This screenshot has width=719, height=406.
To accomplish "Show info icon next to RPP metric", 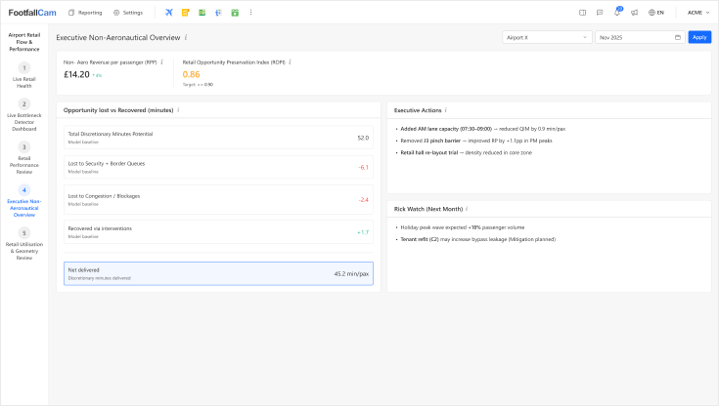I will point(161,61).
